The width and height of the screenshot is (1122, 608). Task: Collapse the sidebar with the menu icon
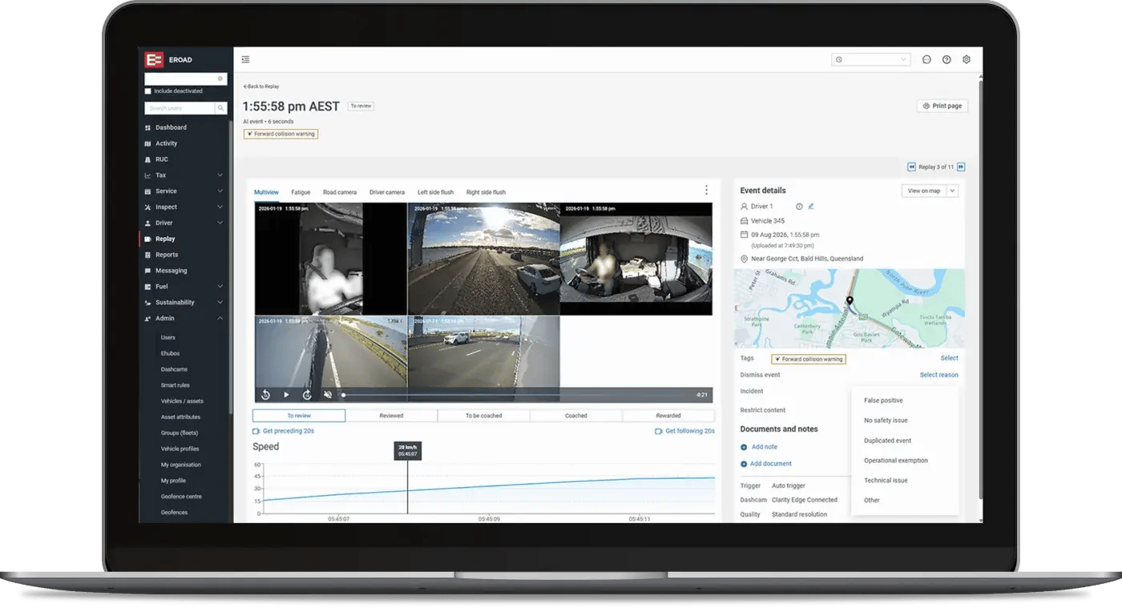pos(245,59)
